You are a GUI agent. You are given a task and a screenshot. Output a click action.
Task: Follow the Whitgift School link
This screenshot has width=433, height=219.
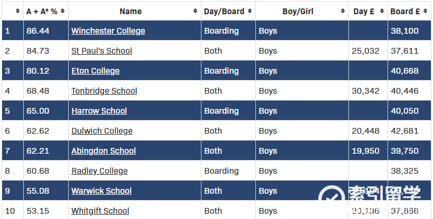[100, 211]
